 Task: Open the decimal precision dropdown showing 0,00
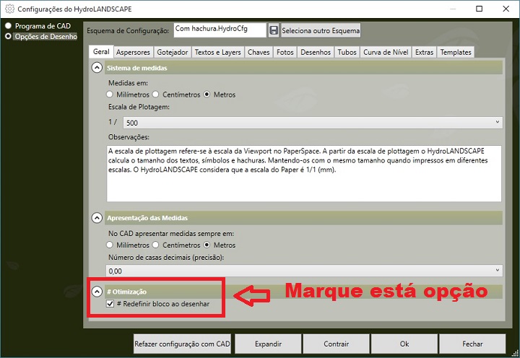(304, 271)
